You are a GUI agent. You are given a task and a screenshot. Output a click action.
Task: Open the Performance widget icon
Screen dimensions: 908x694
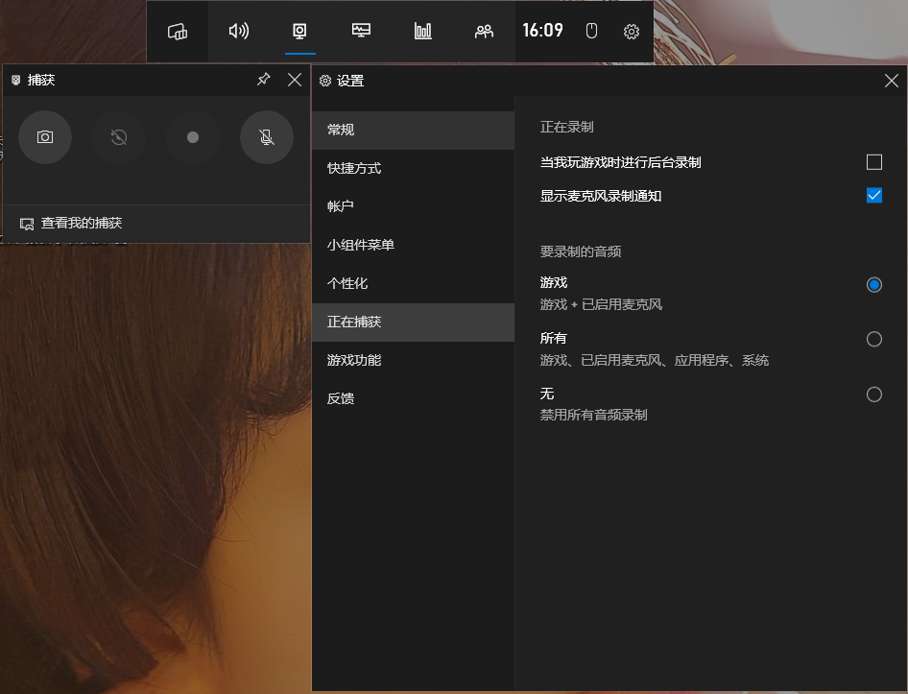(x=361, y=32)
